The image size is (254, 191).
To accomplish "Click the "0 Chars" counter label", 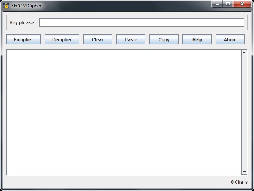I will (239, 182).
